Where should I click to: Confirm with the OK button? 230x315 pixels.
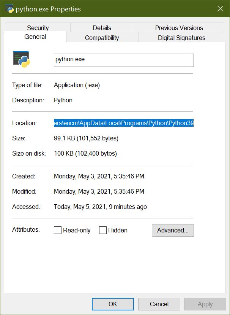(113, 304)
